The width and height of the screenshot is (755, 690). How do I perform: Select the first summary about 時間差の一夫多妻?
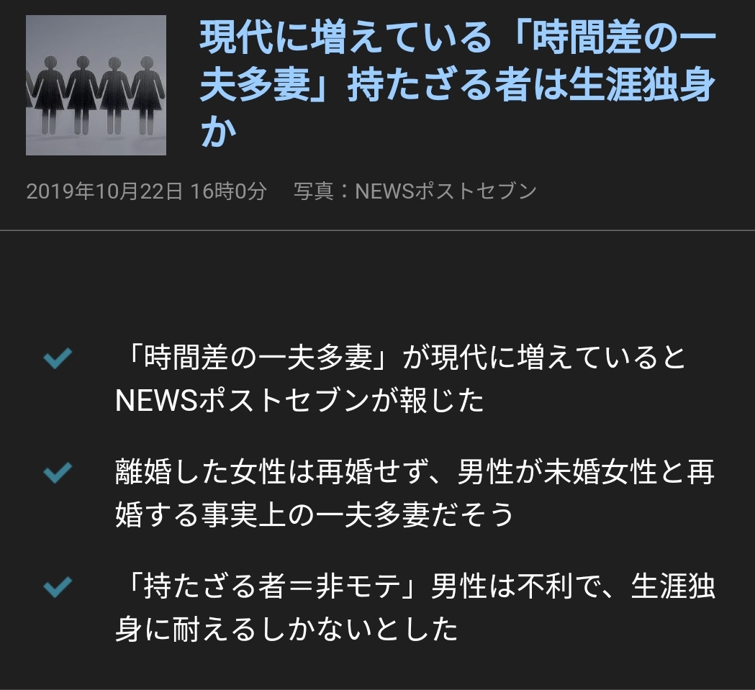(401, 379)
